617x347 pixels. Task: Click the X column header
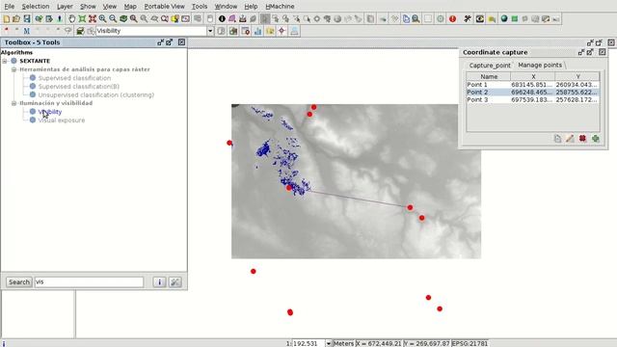pos(533,77)
